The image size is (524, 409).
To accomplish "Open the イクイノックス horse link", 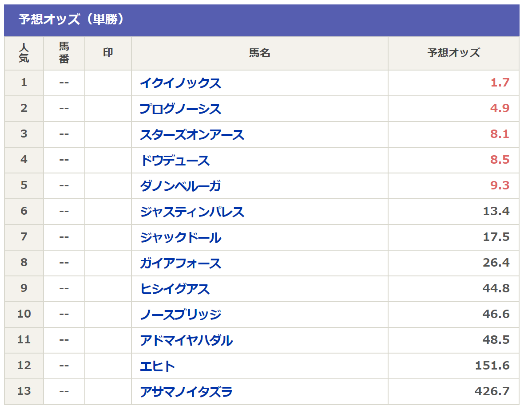I will [180, 83].
